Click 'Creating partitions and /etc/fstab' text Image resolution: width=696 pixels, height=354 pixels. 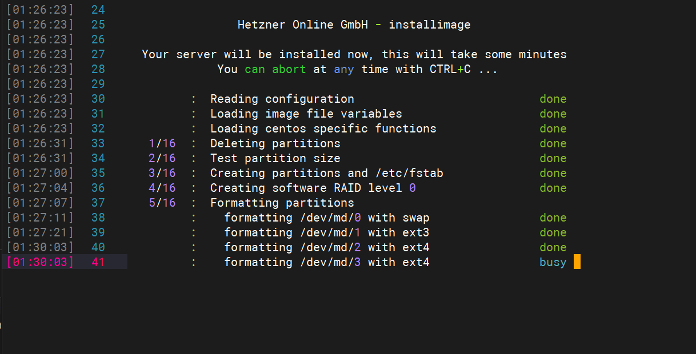(327, 173)
